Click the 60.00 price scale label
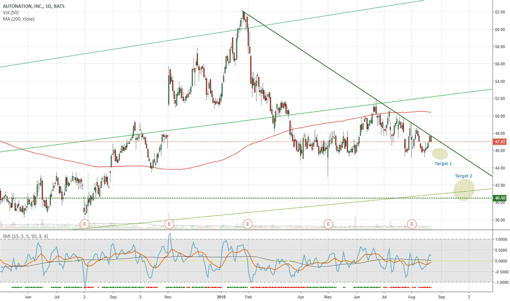This screenshot has width=510, height=301. coord(500,30)
